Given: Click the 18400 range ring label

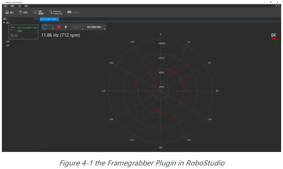Looking at the screenshot, I should tap(162, 43).
